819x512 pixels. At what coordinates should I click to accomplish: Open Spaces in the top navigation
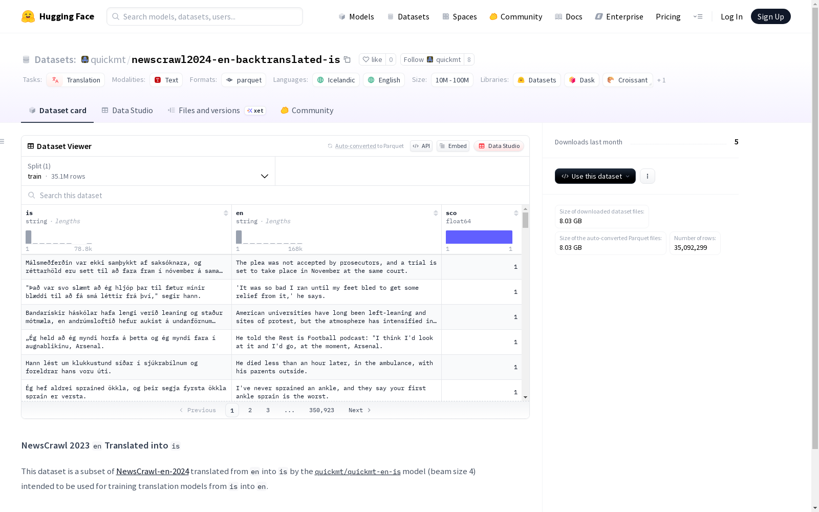(x=460, y=16)
